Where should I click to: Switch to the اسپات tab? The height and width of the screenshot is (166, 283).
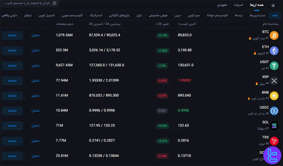tap(239, 5)
